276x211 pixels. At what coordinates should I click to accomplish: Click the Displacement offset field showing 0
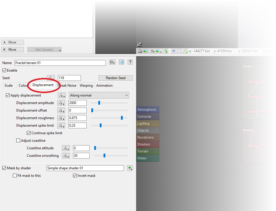pyautogui.click(x=77, y=110)
